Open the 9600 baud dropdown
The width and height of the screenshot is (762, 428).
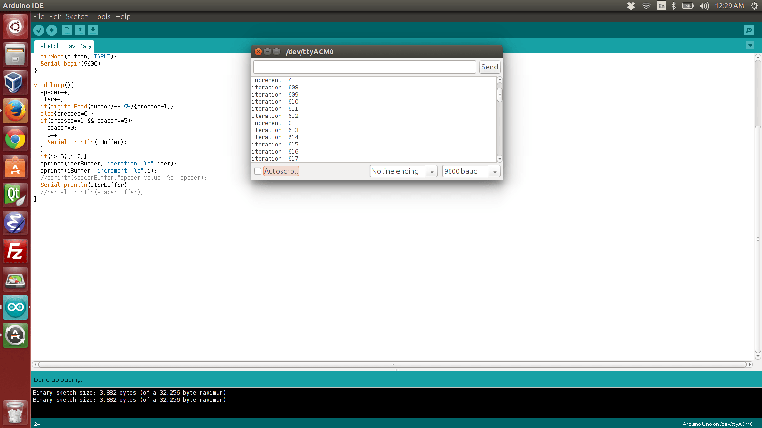pos(471,171)
